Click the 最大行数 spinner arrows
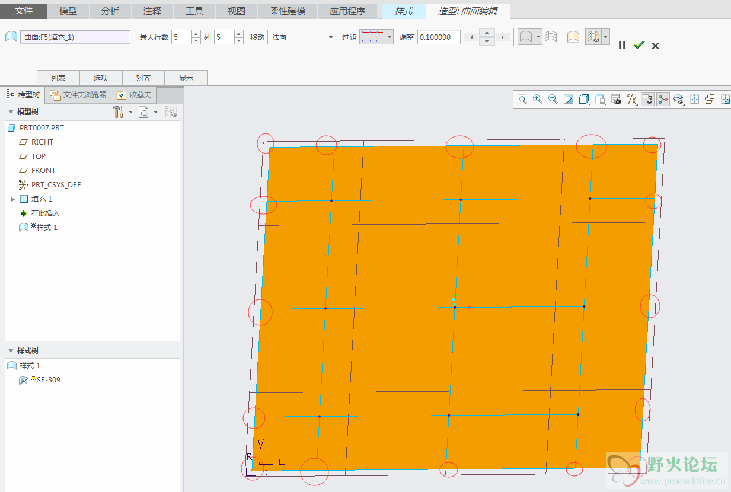Image resolution: width=731 pixels, height=492 pixels. [x=196, y=37]
